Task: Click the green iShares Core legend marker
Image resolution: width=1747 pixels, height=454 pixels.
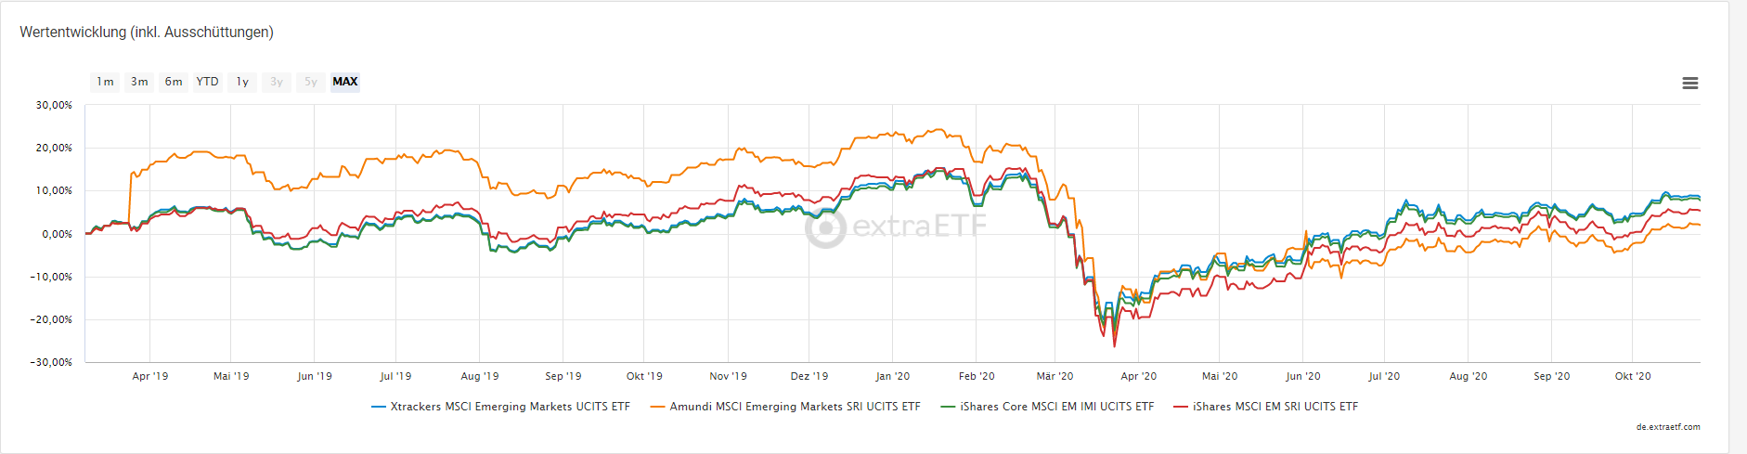Action: coord(948,407)
